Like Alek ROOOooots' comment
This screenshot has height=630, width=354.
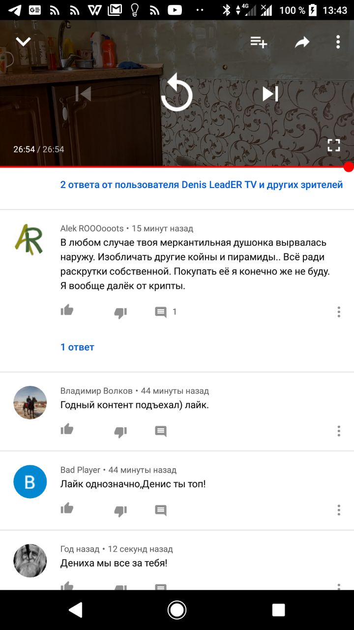point(67,311)
